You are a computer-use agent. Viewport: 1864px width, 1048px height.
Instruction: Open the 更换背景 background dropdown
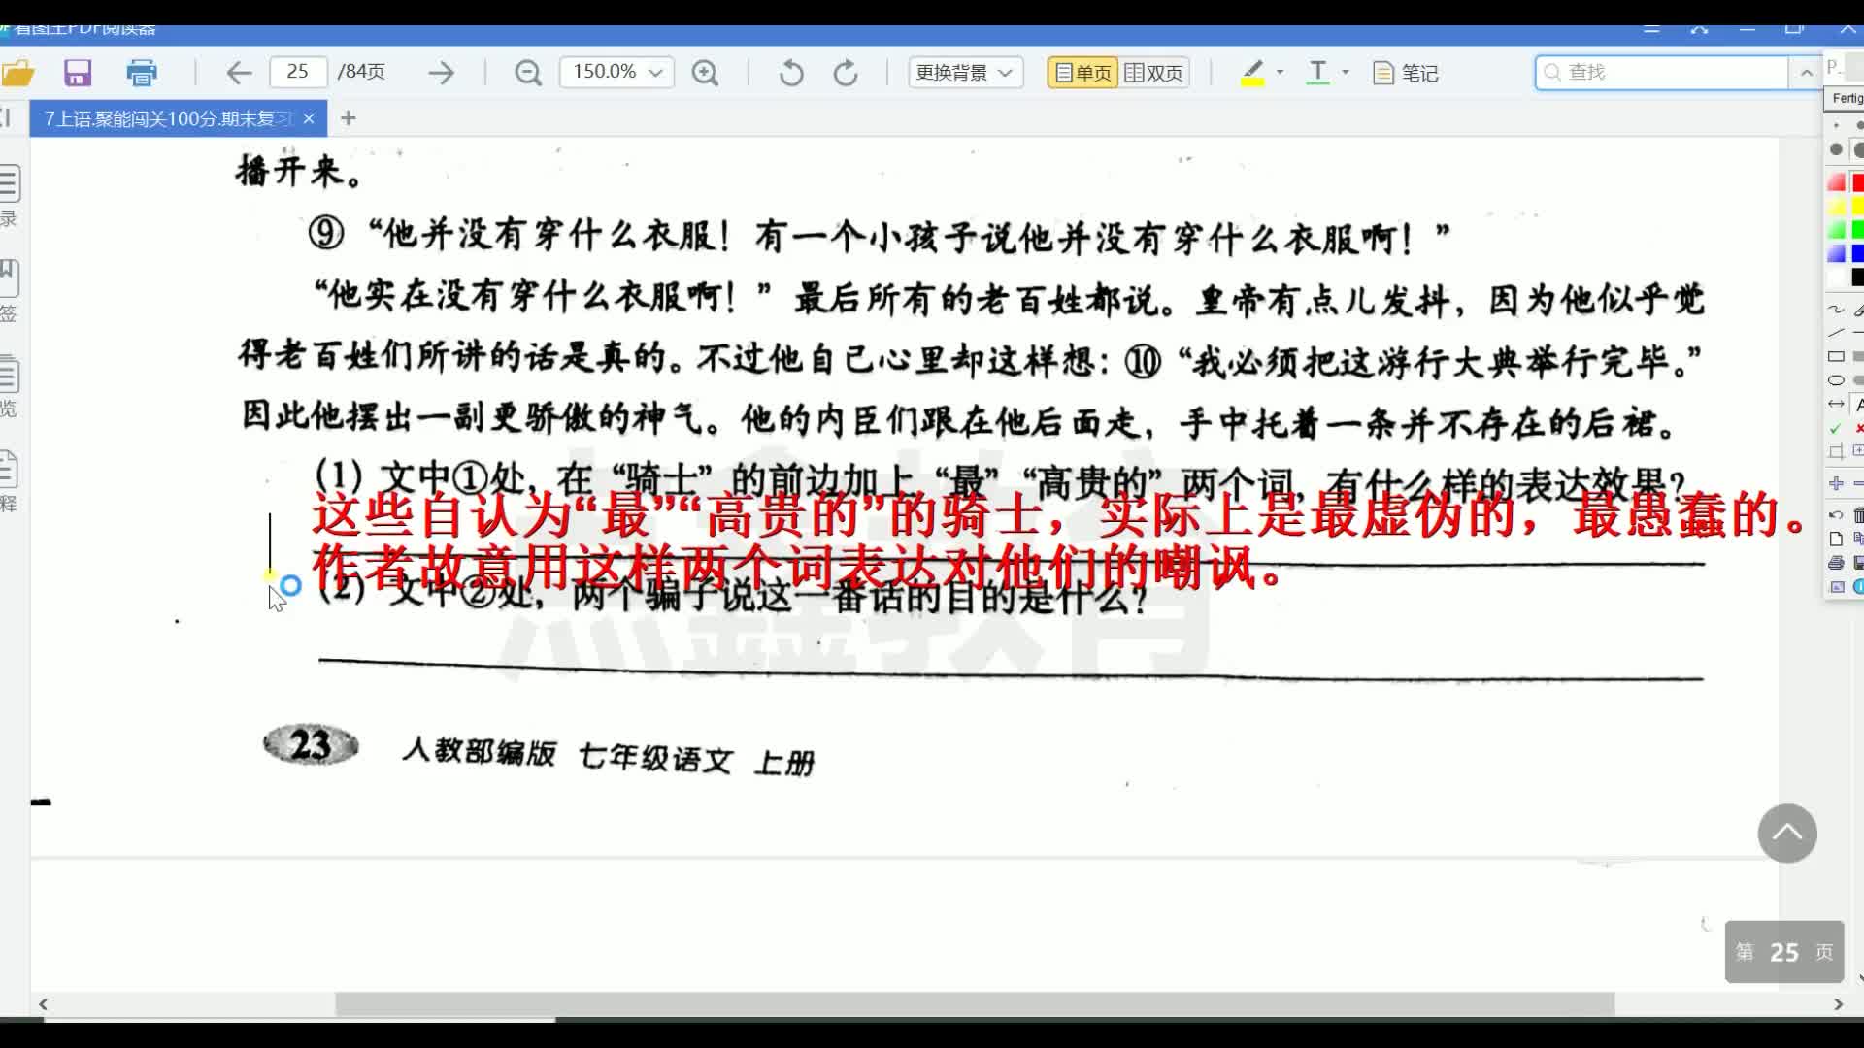pyautogui.click(x=965, y=73)
